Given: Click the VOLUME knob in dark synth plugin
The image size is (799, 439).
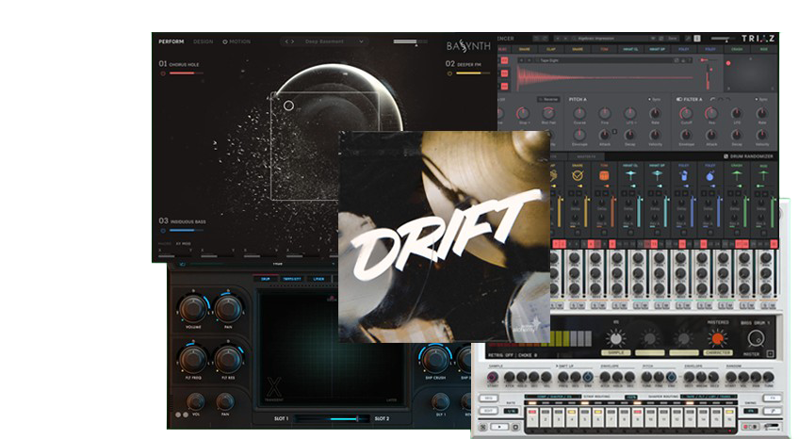Looking at the screenshot, I should point(192,308).
